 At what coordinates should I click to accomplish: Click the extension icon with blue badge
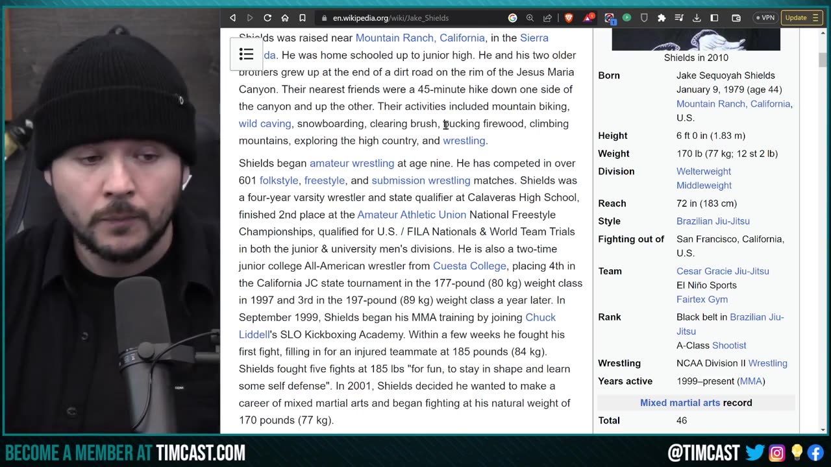coord(610,18)
